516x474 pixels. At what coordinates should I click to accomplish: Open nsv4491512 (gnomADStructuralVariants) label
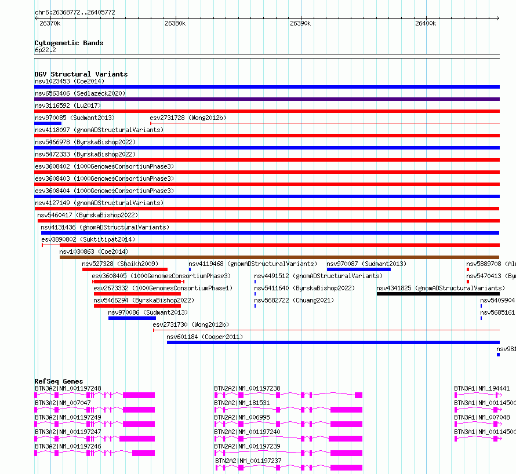point(318,276)
